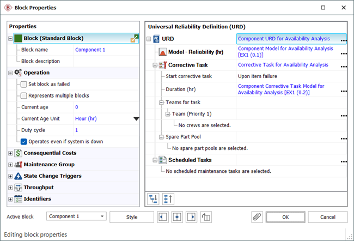Screen dimensions: 354x241
Task: Open the Current Age Unit dropdown
Action: pos(136,118)
